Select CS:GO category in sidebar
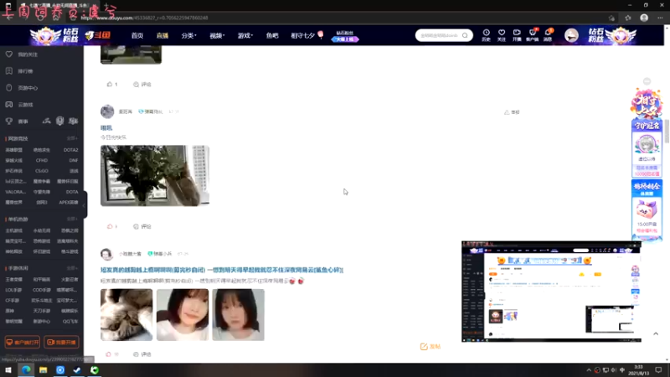 tap(42, 171)
